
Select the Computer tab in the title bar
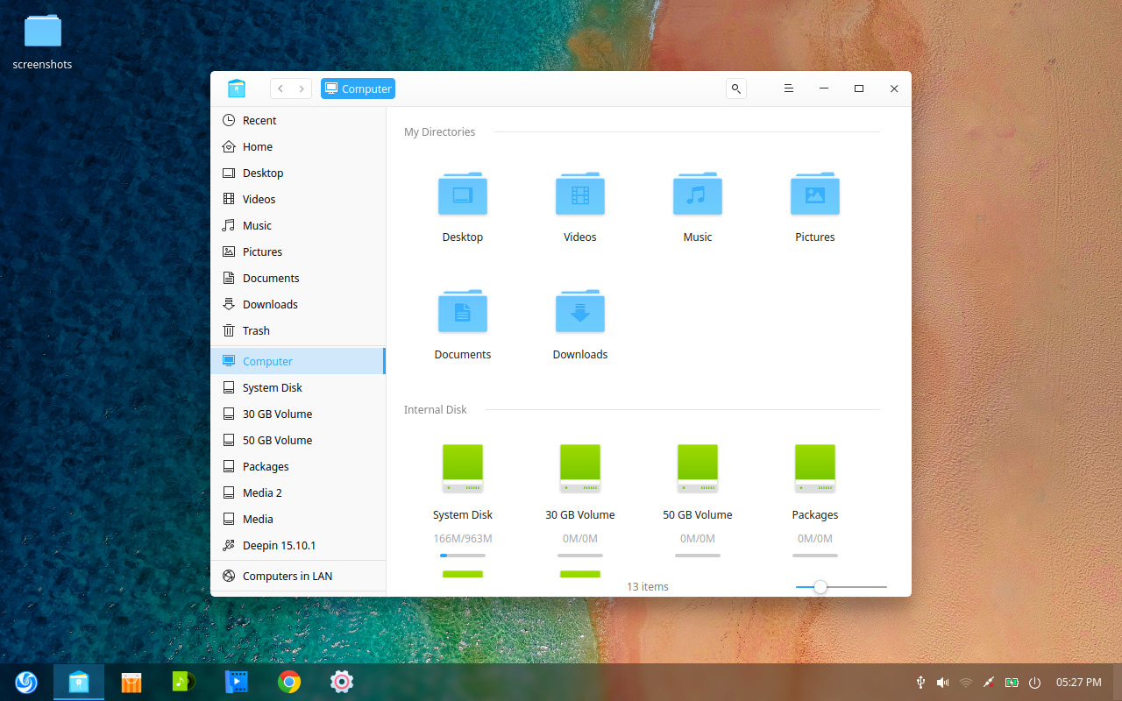(358, 88)
